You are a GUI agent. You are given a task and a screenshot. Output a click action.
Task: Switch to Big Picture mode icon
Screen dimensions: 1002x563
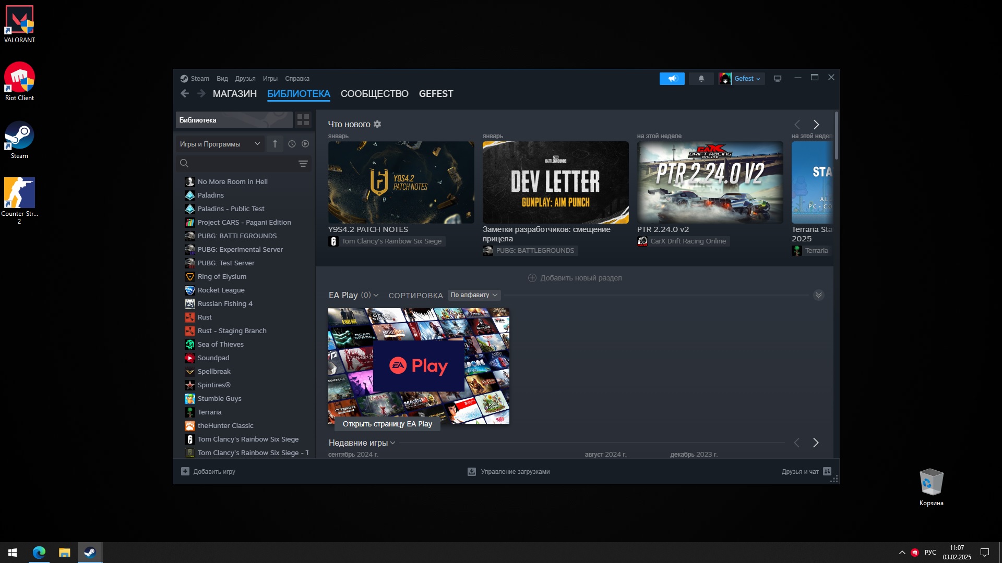click(778, 79)
